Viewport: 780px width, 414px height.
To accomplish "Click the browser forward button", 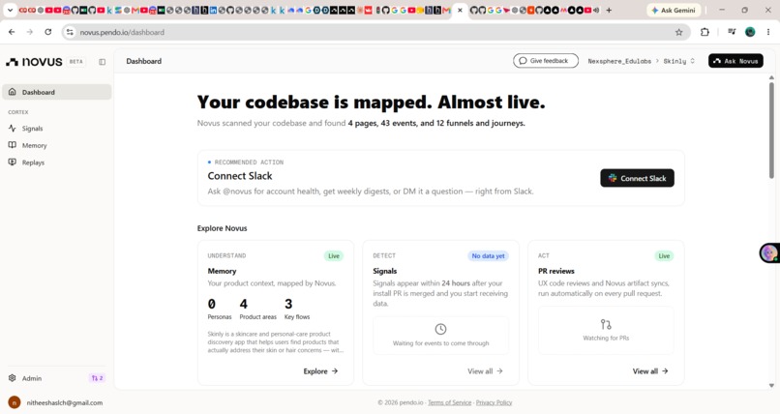I will 30,32.
